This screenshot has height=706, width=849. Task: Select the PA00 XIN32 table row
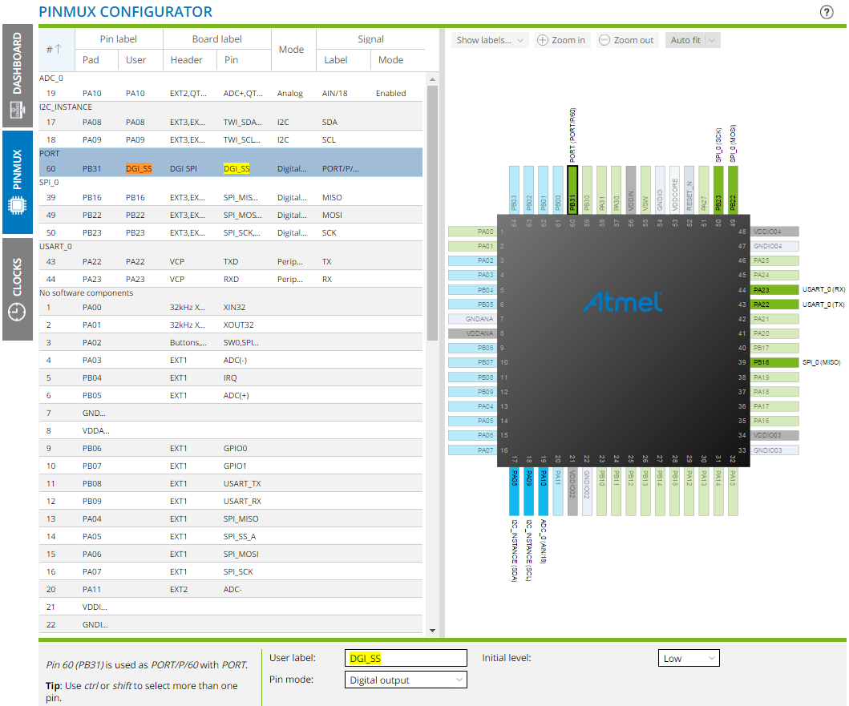tap(231, 307)
